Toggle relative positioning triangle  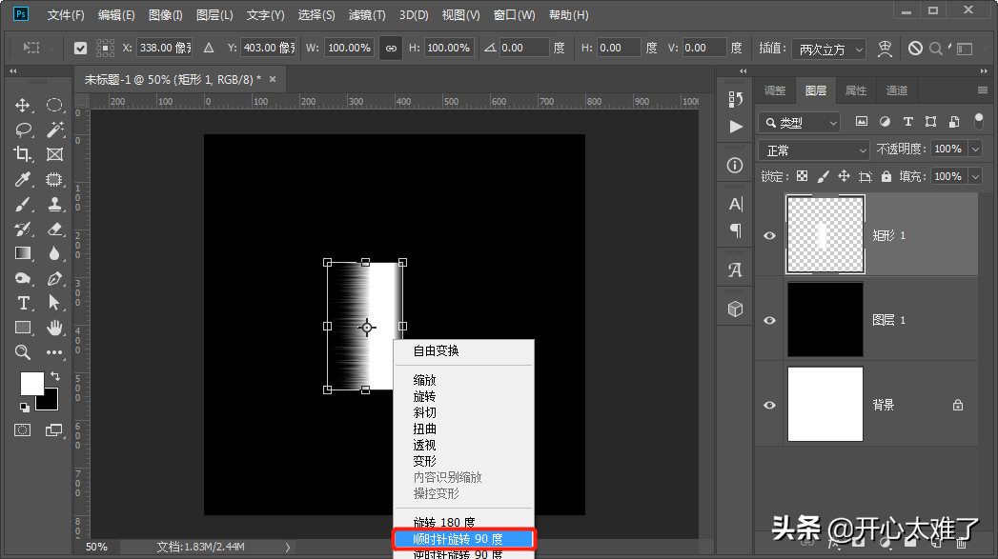click(x=209, y=48)
